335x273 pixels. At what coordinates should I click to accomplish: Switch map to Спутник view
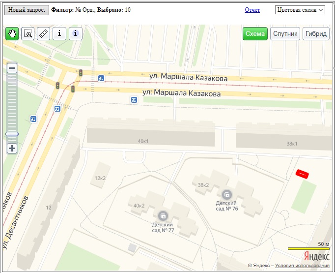tap(285, 33)
